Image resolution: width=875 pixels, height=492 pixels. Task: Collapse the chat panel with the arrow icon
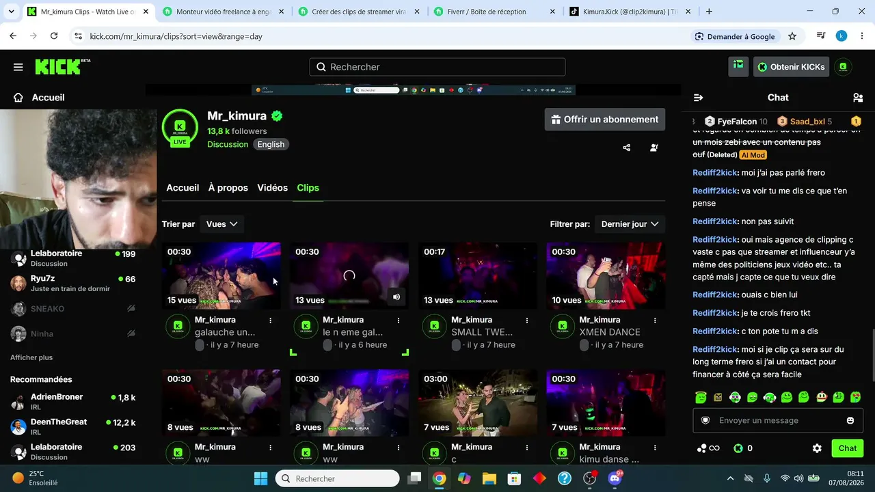[x=698, y=98]
